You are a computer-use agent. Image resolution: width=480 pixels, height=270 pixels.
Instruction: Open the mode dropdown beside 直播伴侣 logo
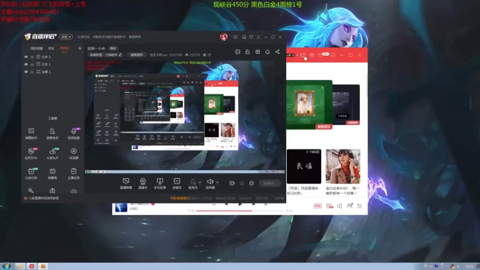66,37
